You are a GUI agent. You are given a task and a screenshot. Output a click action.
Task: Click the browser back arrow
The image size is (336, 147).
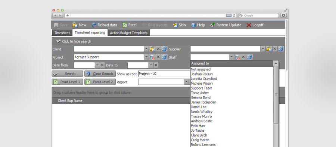[x=55, y=15]
